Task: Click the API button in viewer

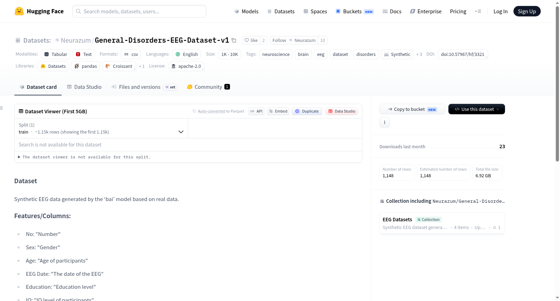Action: [x=256, y=111]
